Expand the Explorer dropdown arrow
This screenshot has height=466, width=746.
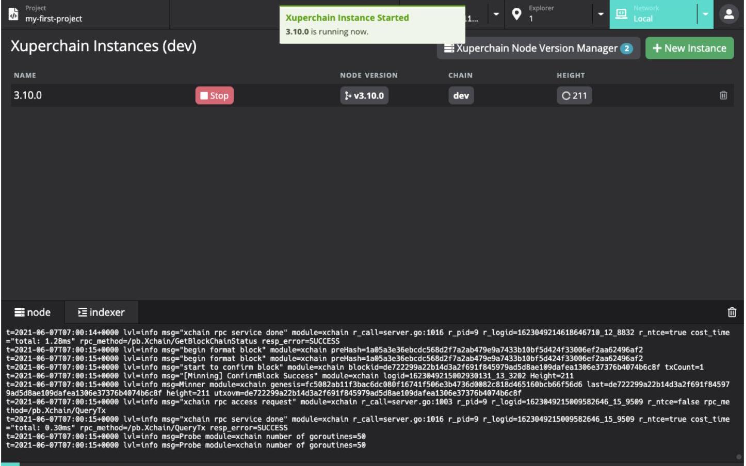point(601,14)
